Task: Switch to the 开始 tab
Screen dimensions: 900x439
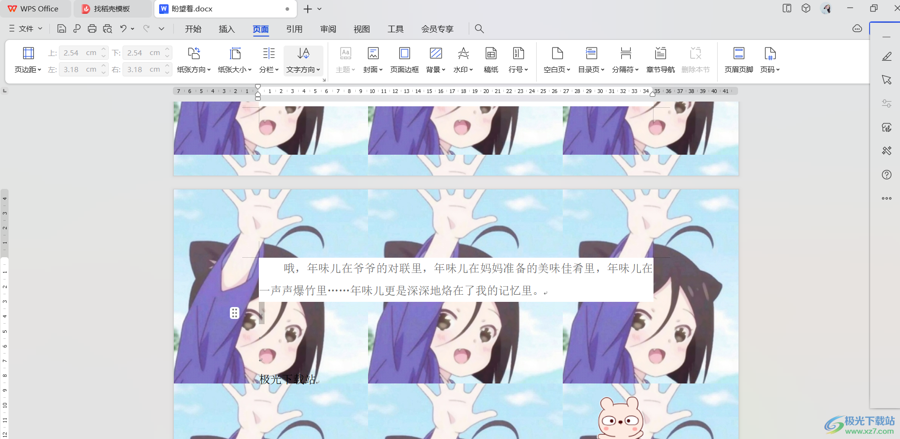Action: (x=193, y=29)
